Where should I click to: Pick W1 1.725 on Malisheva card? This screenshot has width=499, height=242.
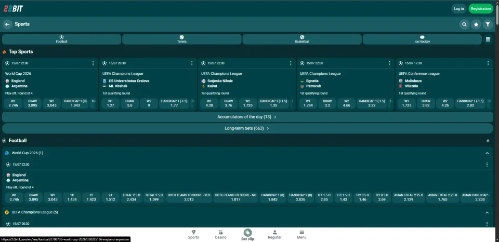tap(406, 103)
